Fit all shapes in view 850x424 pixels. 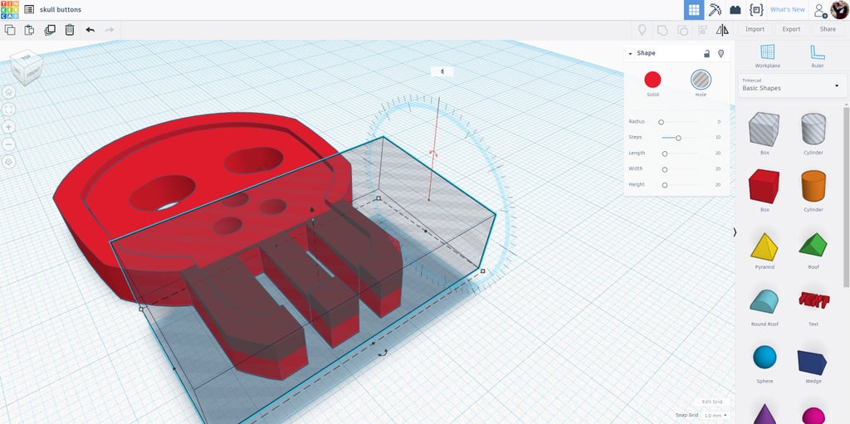tap(9, 110)
